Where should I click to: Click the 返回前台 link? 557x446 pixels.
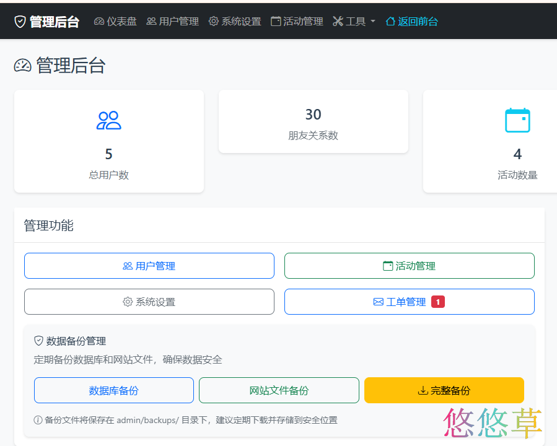pyautogui.click(x=412, y=22)
